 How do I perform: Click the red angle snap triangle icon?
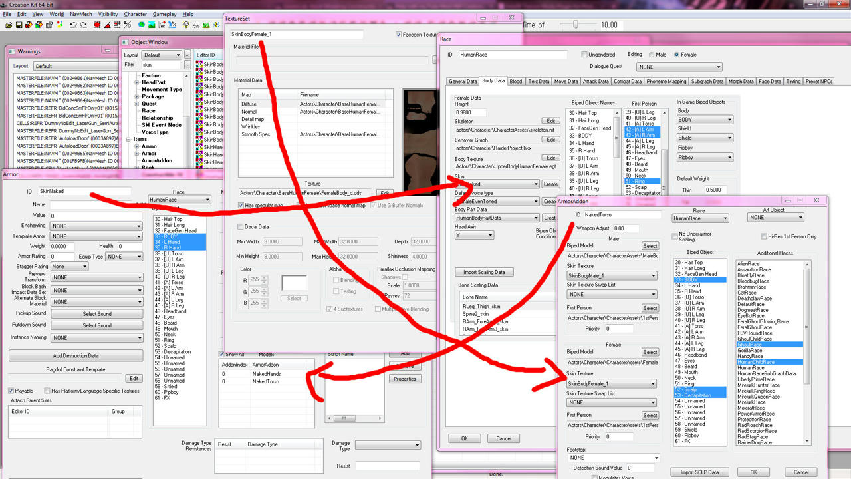[107, 25]
